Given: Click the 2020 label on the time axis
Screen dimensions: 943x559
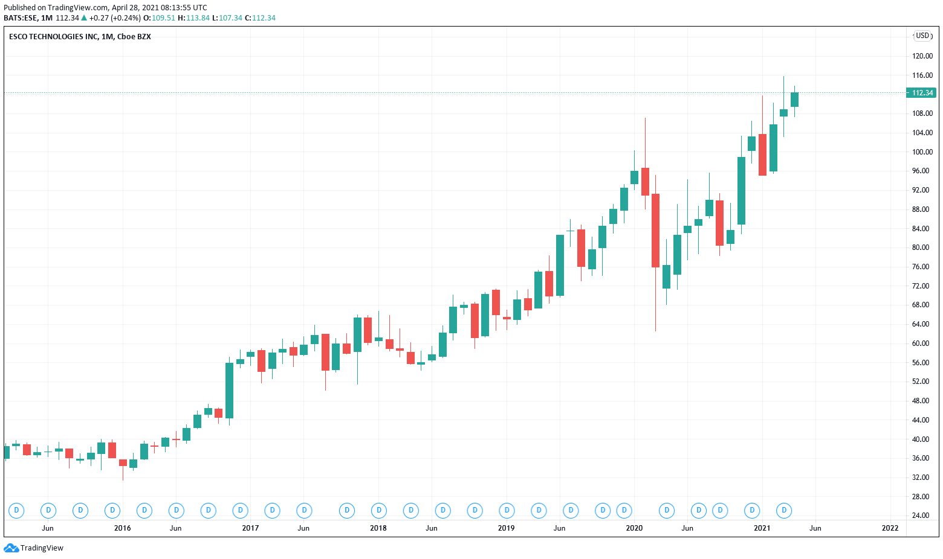Looking at the screenshot, I should (x=634, y=528).
